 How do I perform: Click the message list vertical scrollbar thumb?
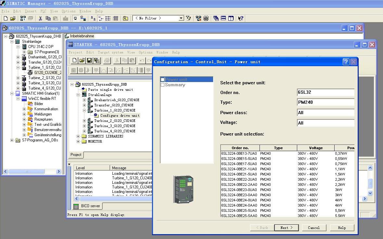coord(370,183)
